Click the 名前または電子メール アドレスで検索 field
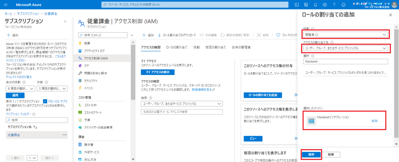 coord(182,112)
